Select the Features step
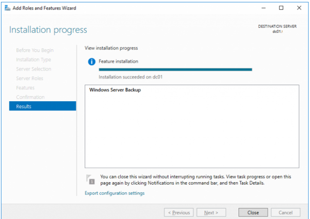 25,88
